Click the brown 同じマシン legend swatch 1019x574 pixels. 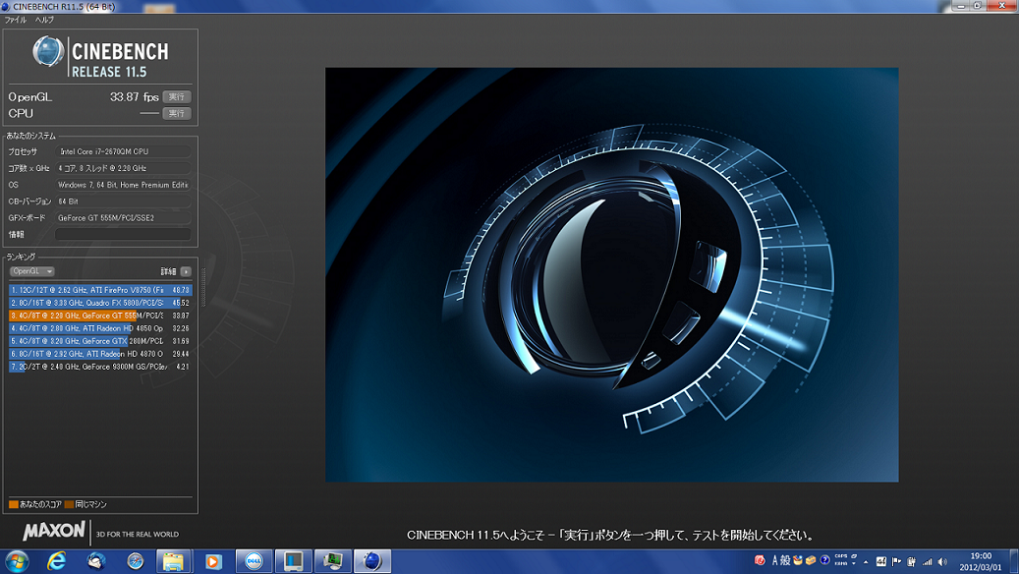pyautogui.click(x=69, y=504)
